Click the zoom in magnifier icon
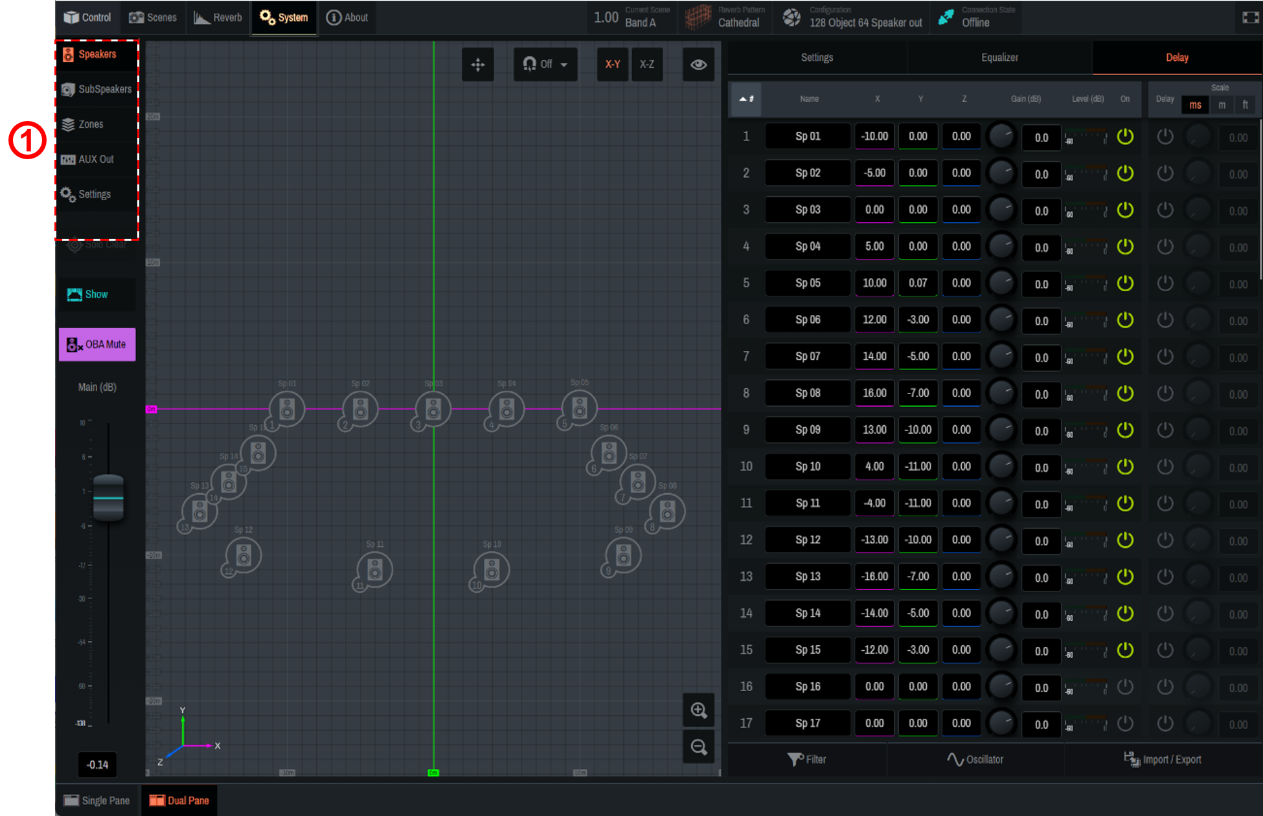 click(698, 710)
